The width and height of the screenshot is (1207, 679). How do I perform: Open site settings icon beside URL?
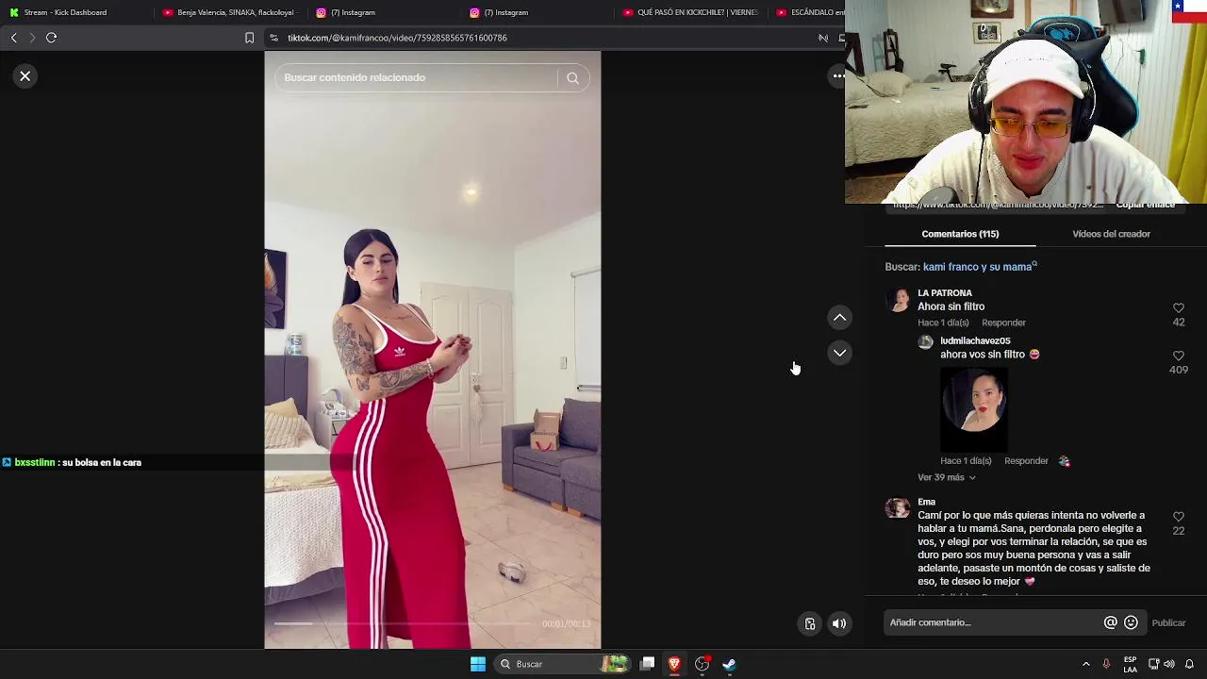click(x=273, y=38)
